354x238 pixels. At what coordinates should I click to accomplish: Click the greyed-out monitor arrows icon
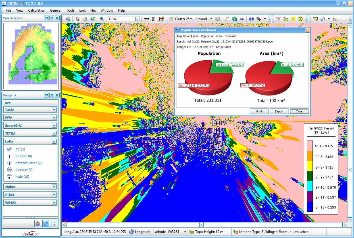(217, 19)
